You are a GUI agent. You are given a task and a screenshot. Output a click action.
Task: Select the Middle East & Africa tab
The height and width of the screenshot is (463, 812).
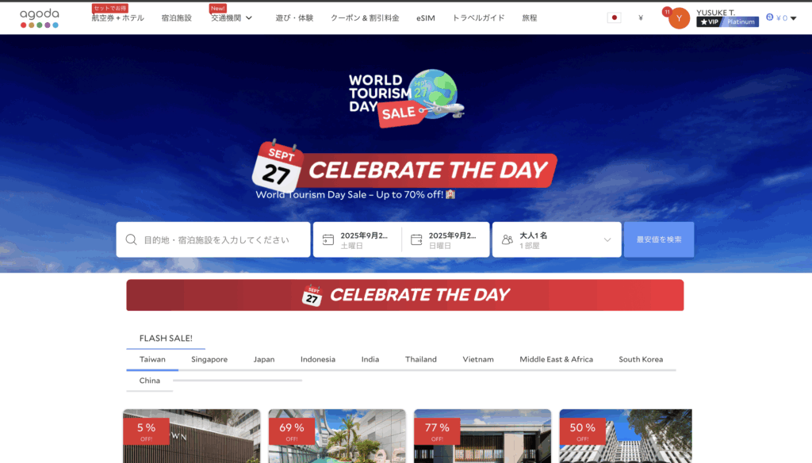(x=556, y=359)
